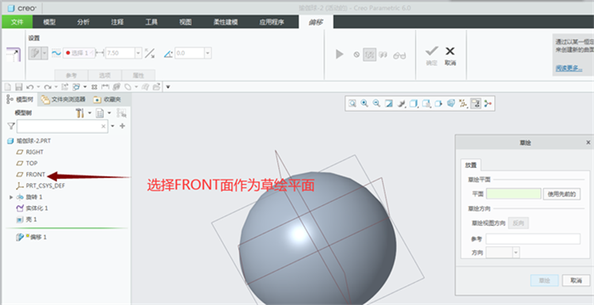
Task: Click the Refit zoom icon in graphics toolbar
Action: [352, 104]
